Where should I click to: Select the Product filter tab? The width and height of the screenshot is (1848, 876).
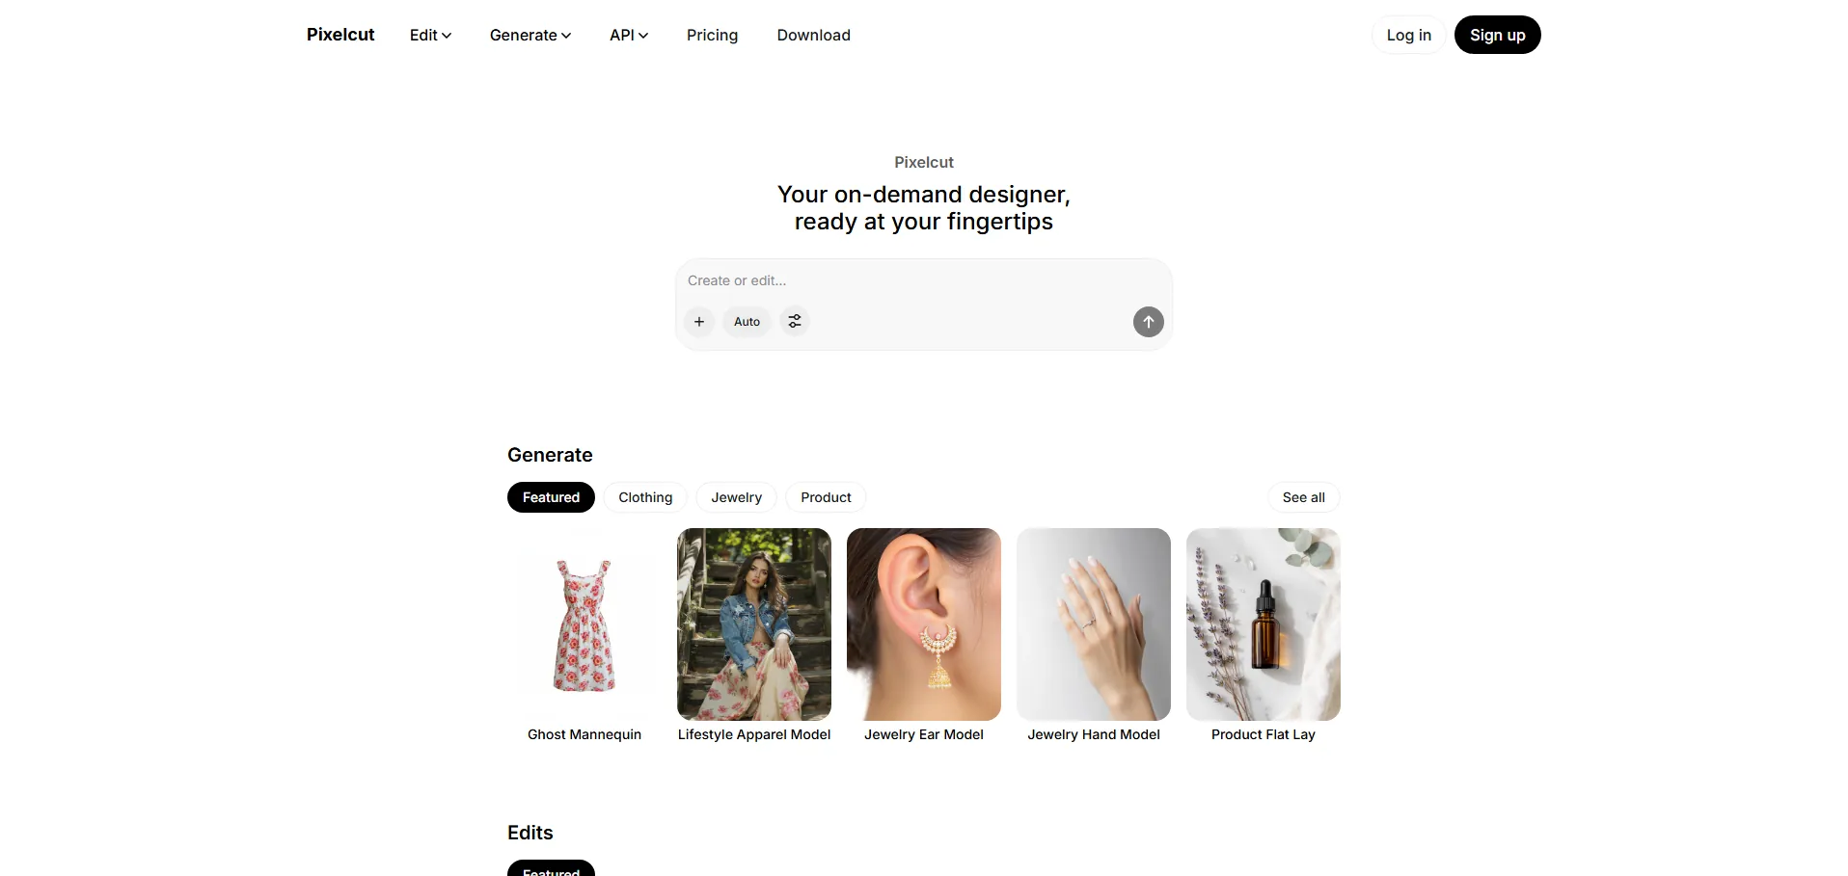[x=826, y=497]
